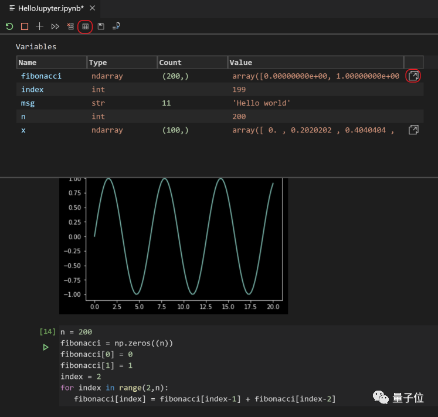
Task: Toggle the variable explorer table icon
Action: (x=85, y=26)
